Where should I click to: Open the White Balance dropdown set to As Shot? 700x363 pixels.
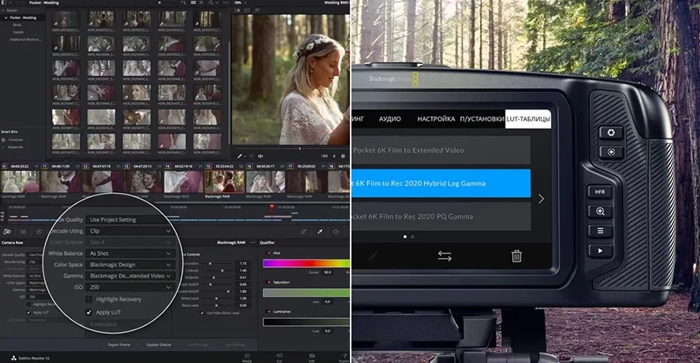[130, 254]
